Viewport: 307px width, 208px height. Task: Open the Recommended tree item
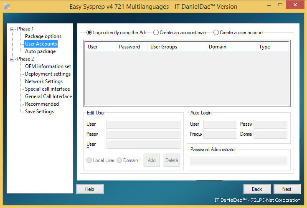pos(42,104)
